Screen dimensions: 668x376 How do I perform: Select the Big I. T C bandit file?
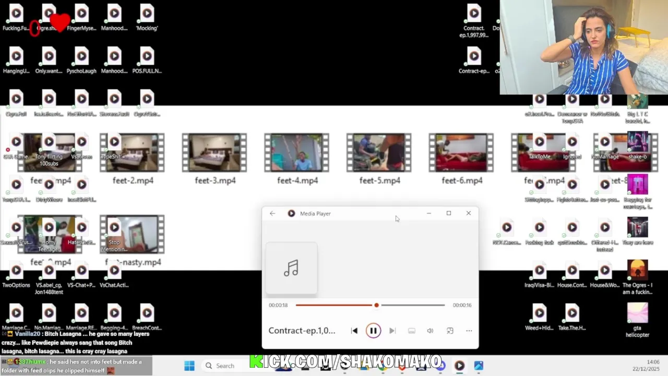tap(637, 109)
